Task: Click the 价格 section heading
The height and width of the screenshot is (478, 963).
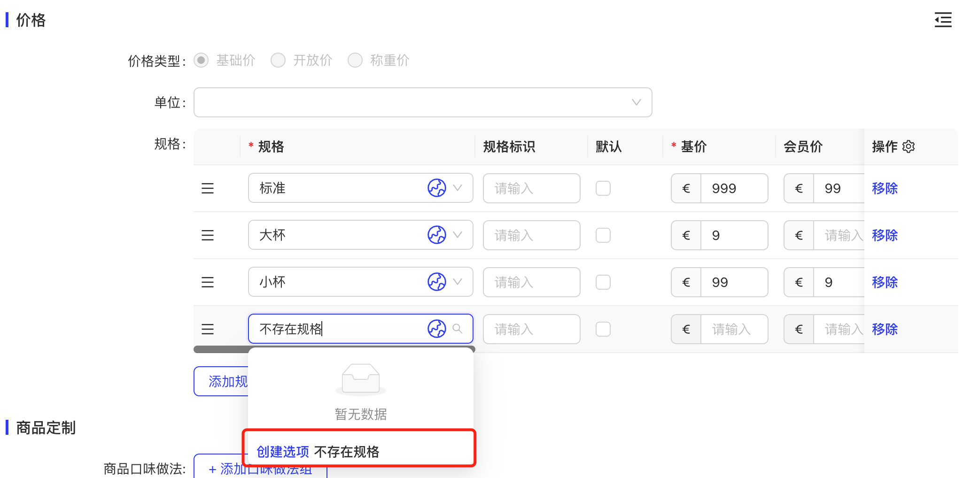Action: 31,20
